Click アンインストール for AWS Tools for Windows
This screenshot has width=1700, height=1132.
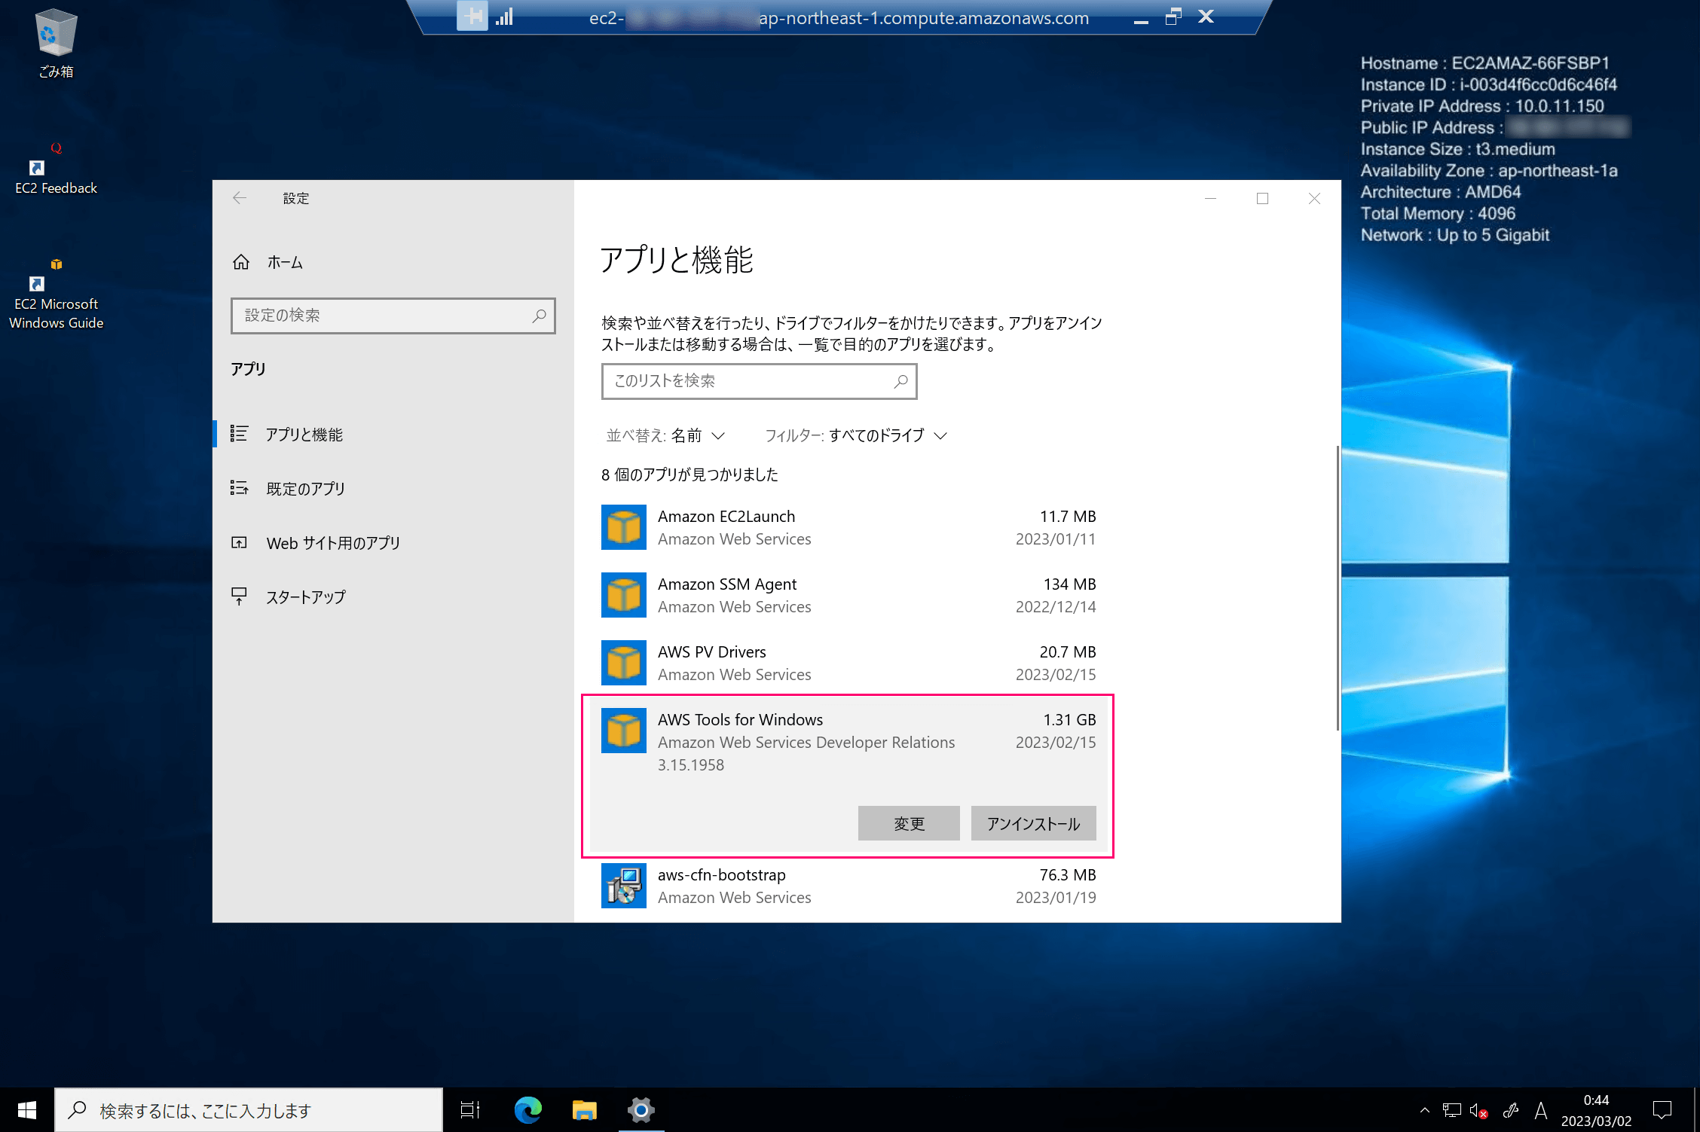click(x=1033, y=823)
